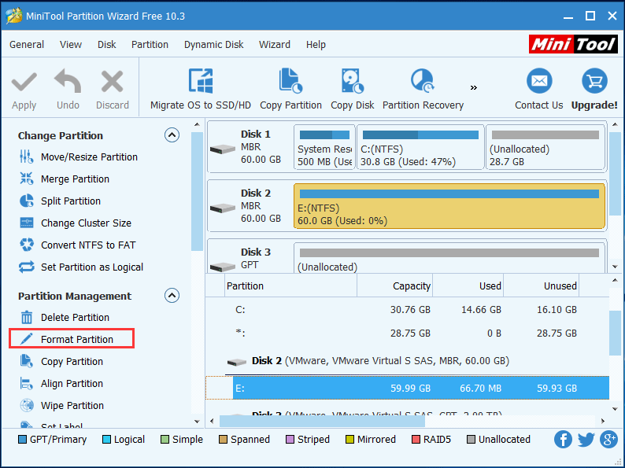
Task: Click the Apply checkmark icon
Action: [x=24, y=82]
